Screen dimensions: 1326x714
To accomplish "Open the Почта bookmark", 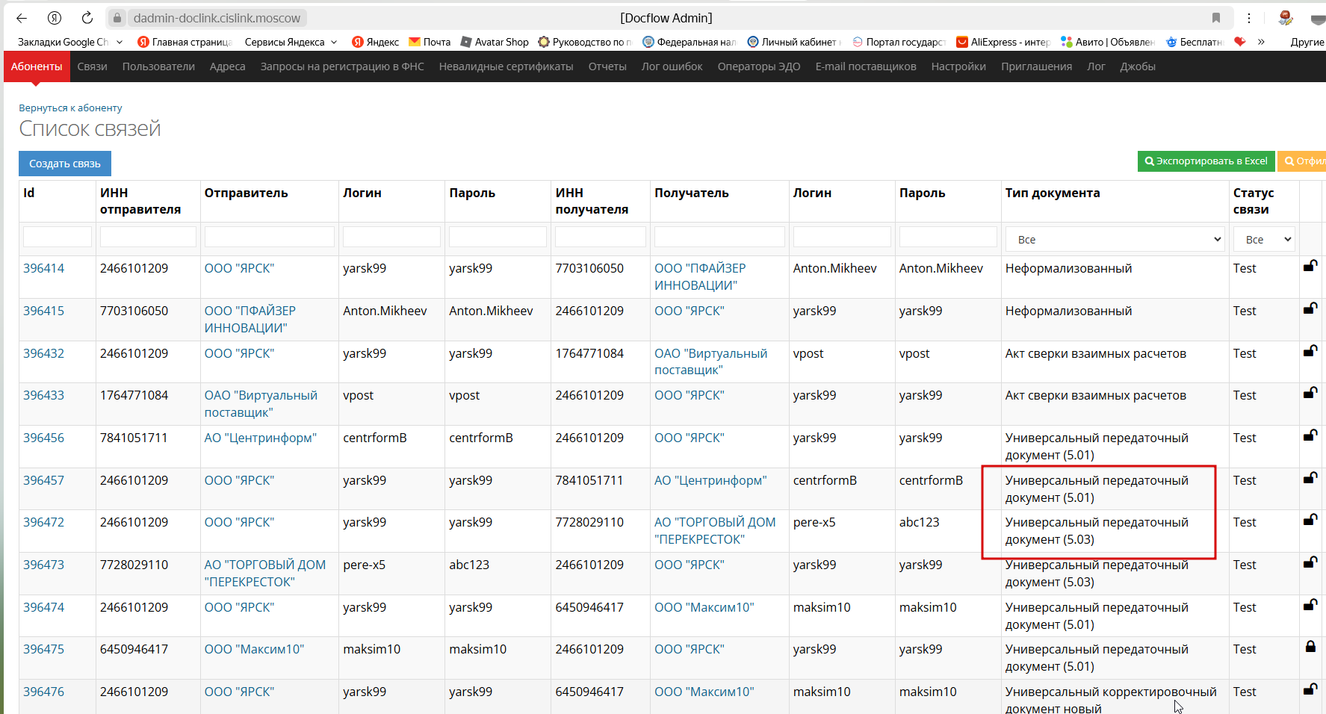I will pos(430,42).
